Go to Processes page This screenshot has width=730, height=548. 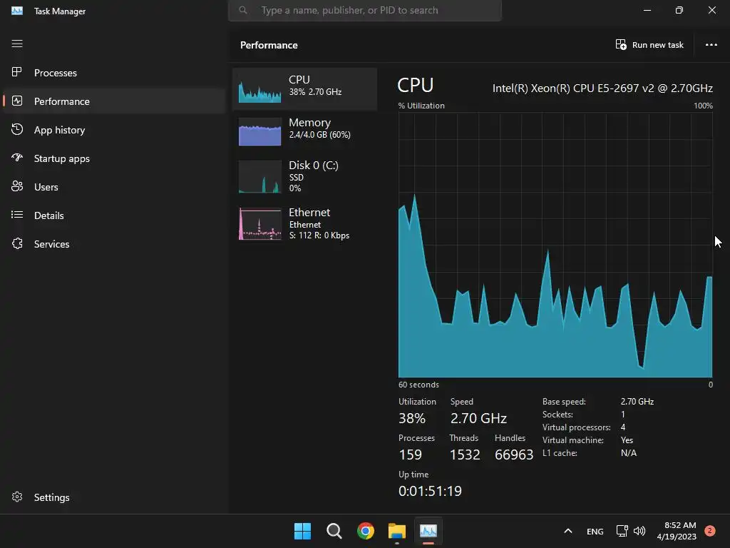(56, 73)
